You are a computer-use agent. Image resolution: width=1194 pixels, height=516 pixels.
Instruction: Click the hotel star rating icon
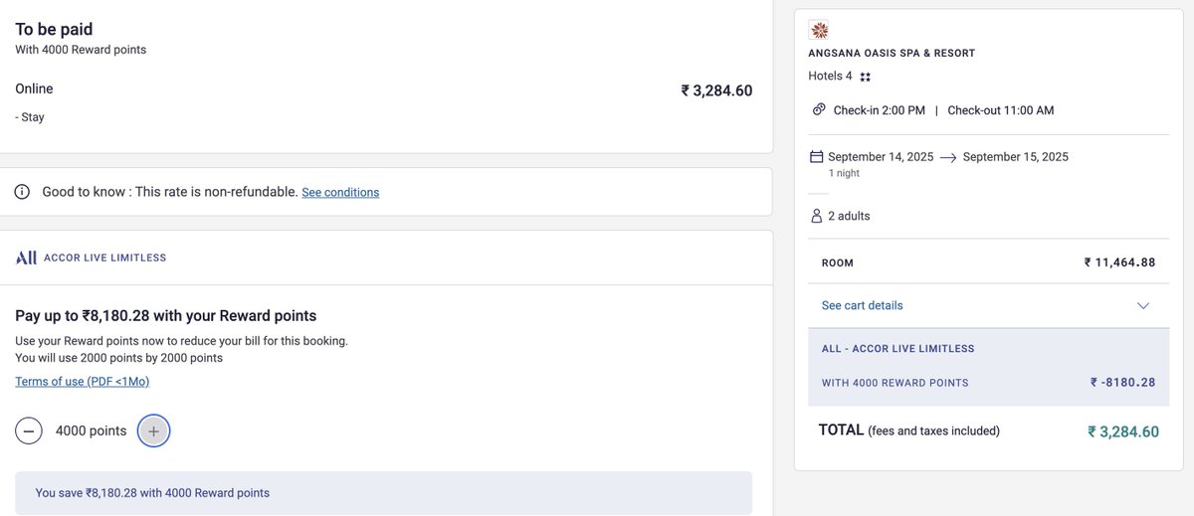point(866,77)
